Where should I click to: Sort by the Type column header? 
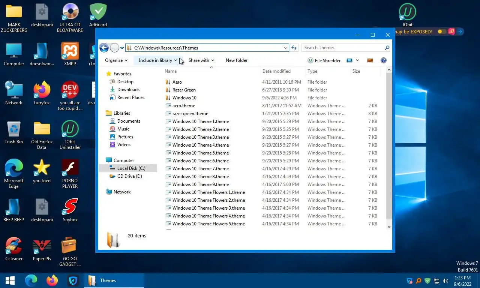327,71
